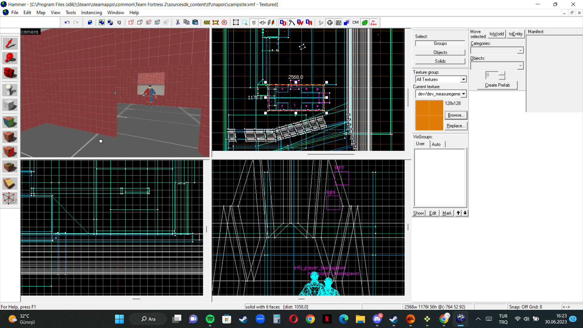Toggle select-by-handles square button
This screenshot has height=328, width=583.
pos(236,22)
